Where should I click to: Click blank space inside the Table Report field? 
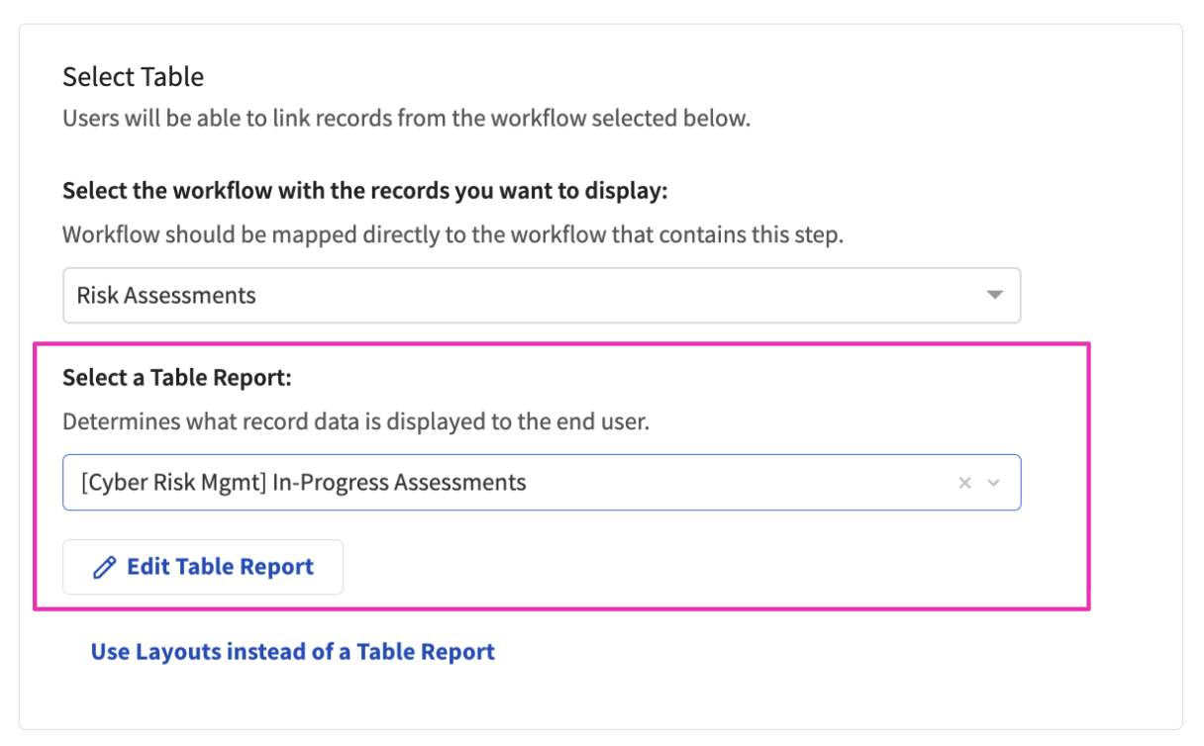pos(743,483)
